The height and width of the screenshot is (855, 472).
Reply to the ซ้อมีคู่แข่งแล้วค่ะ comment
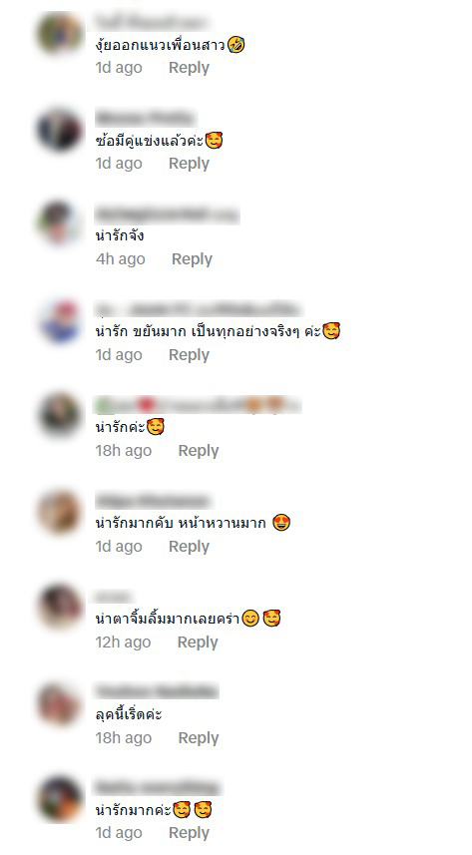tap(189, 164)
